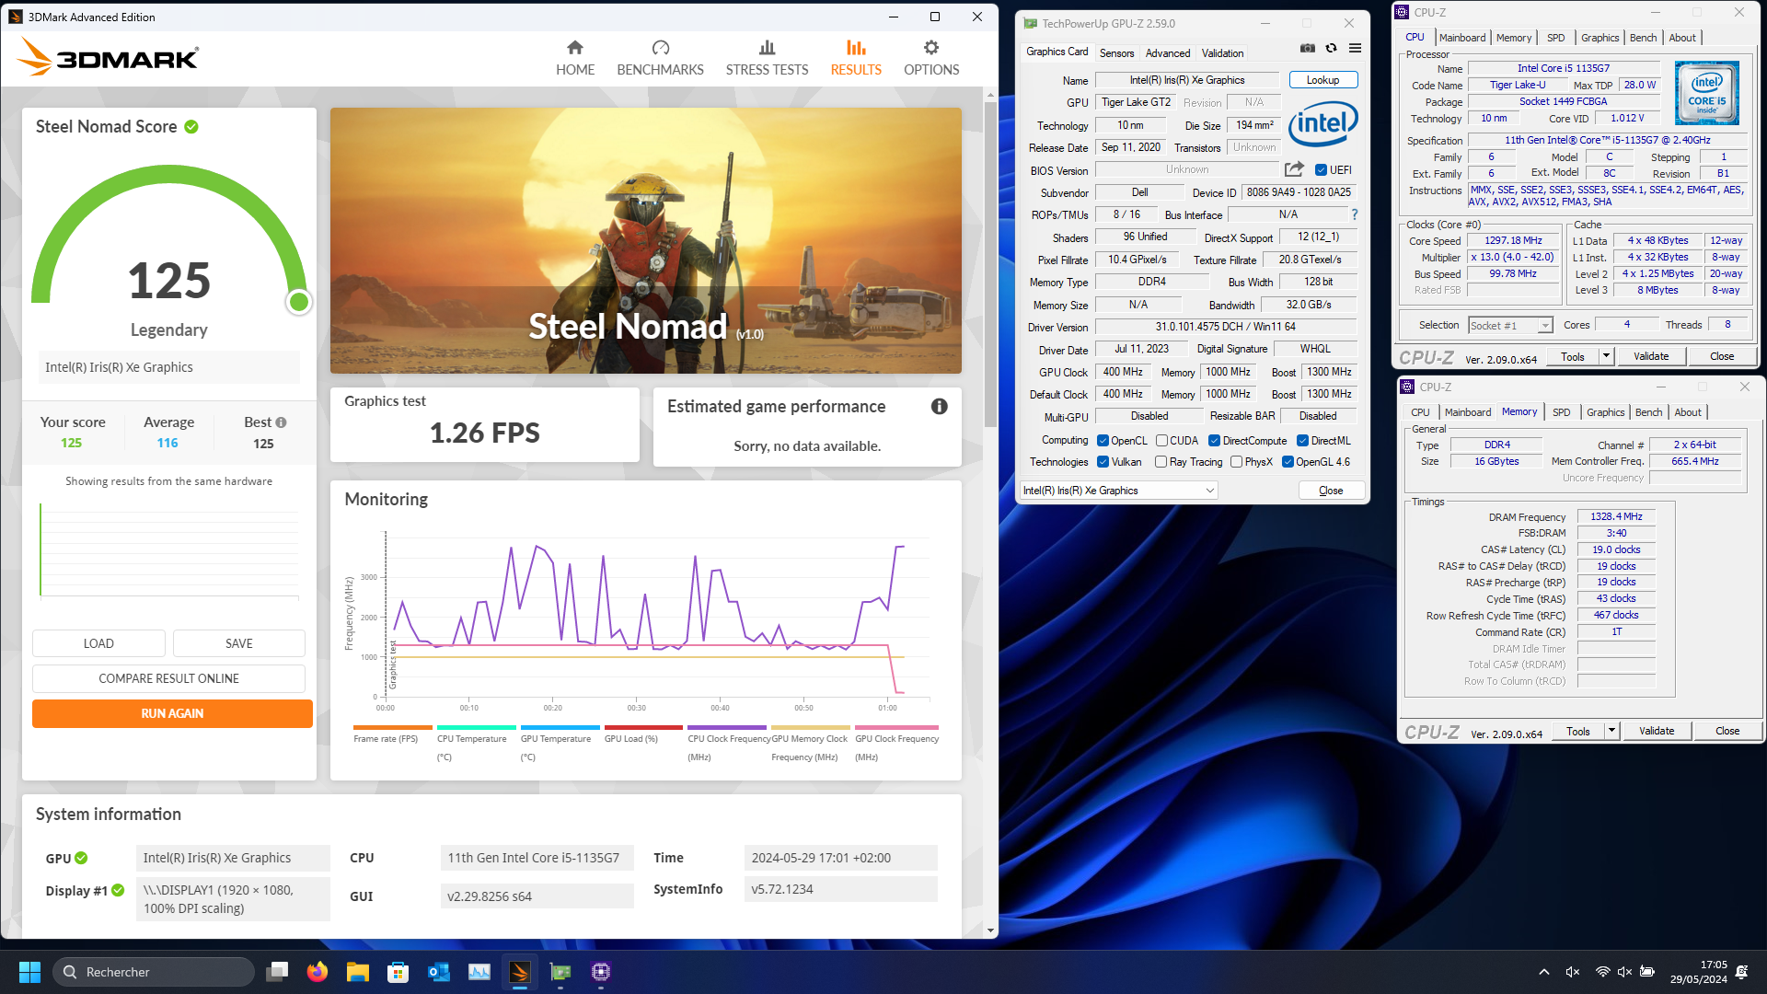Toggle the UEFI checkbox in GPU-Z

tap(1321, 170)
